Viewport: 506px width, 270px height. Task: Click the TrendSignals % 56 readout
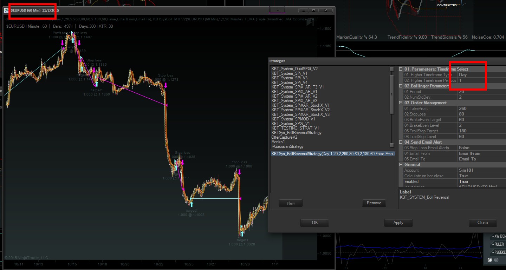pos(449,37)
